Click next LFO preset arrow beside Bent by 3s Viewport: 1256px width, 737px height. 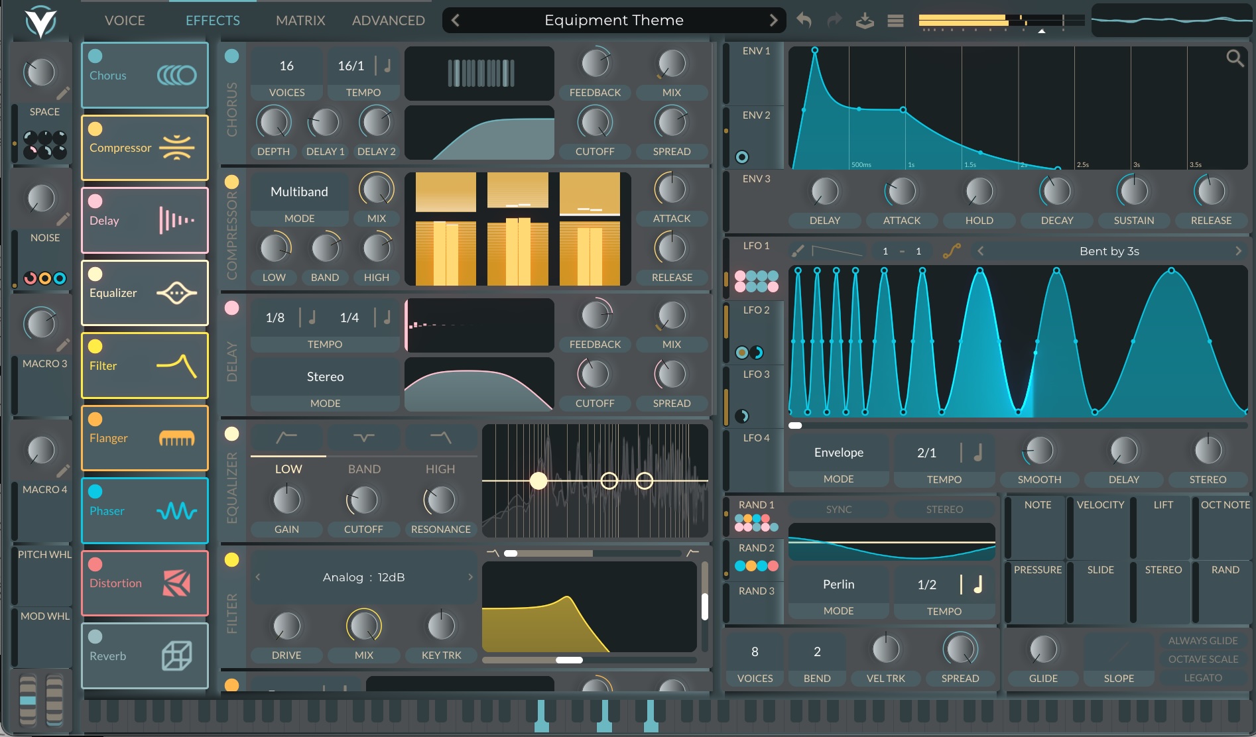point(1237,251)
